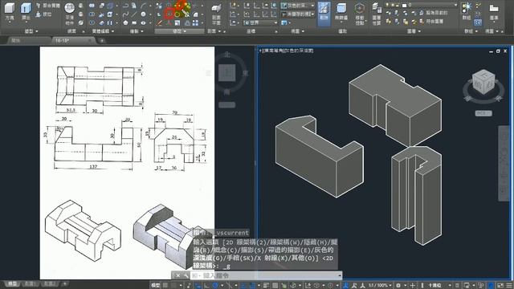
Task: Open the saved view dropdown 未儲存的視...
Action: click(x=298, y=14)
